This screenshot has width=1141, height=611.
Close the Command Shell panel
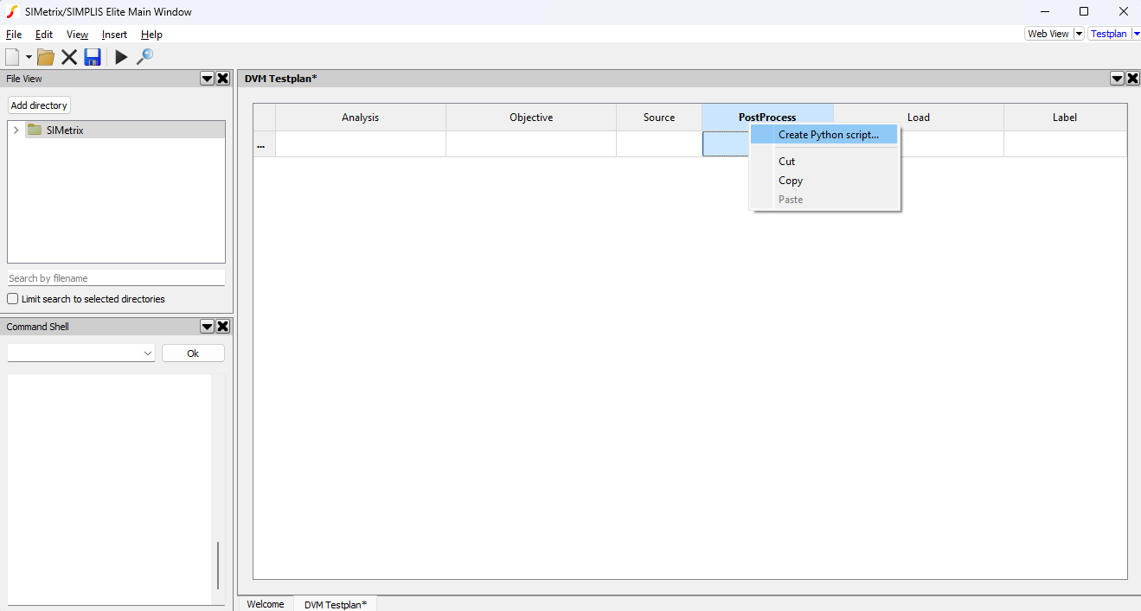click(x=222, y=326)
